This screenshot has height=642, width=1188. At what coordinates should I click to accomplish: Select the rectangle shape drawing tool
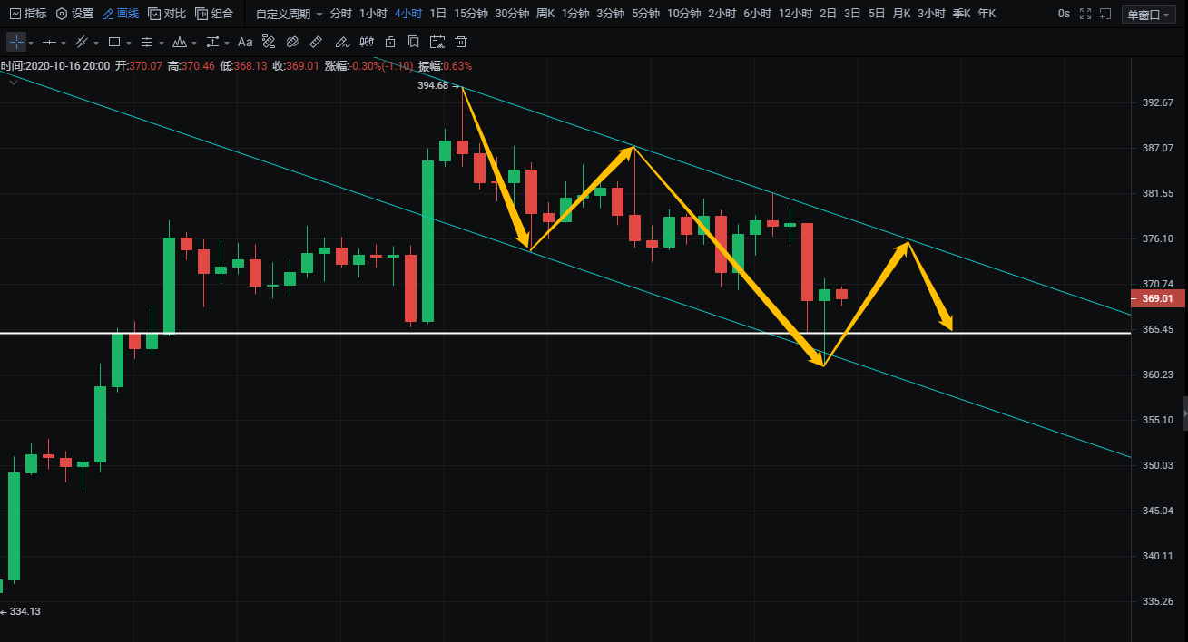114,42
